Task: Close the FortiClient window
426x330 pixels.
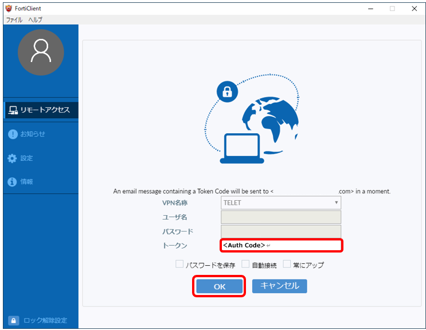Action: click(x=415, y=9)
